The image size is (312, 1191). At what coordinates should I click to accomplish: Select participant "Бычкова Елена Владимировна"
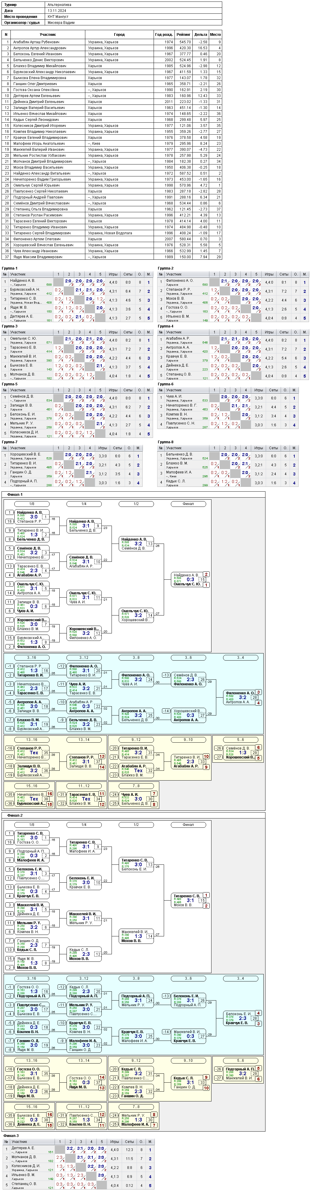[39, 78]
